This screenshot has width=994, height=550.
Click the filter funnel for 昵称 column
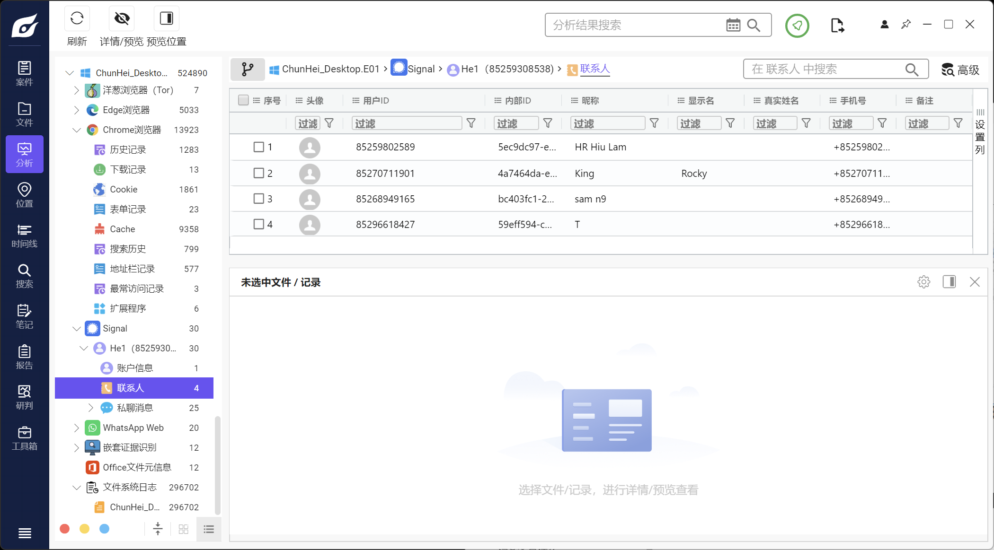pyautogui.click(x=654, y=123)
